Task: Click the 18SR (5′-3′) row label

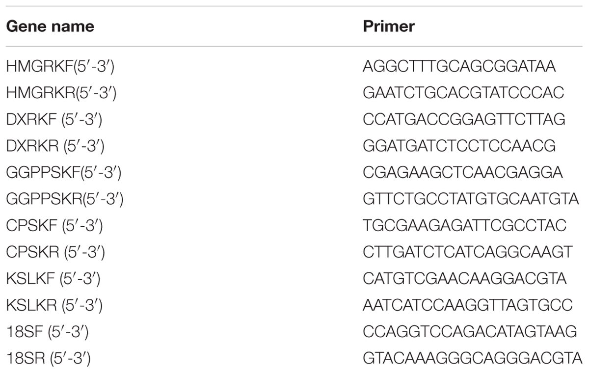Action: pos(48,358)
